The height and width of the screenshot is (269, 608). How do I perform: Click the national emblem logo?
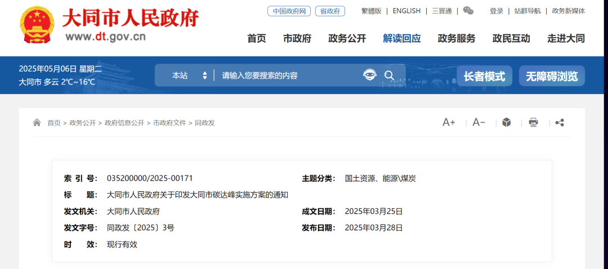37,25
